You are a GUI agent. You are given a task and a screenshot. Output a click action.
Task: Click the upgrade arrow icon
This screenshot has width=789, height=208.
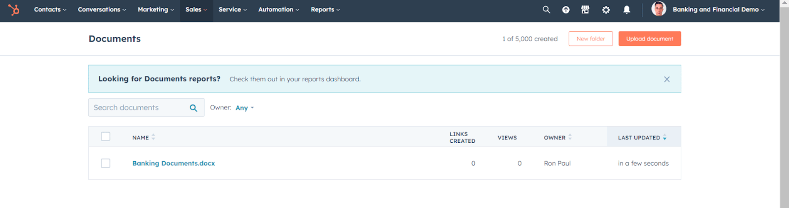pos(566,9)
